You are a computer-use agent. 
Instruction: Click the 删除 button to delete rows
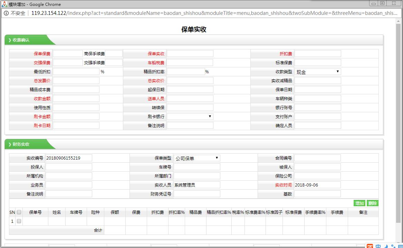[x=373, y=204]
